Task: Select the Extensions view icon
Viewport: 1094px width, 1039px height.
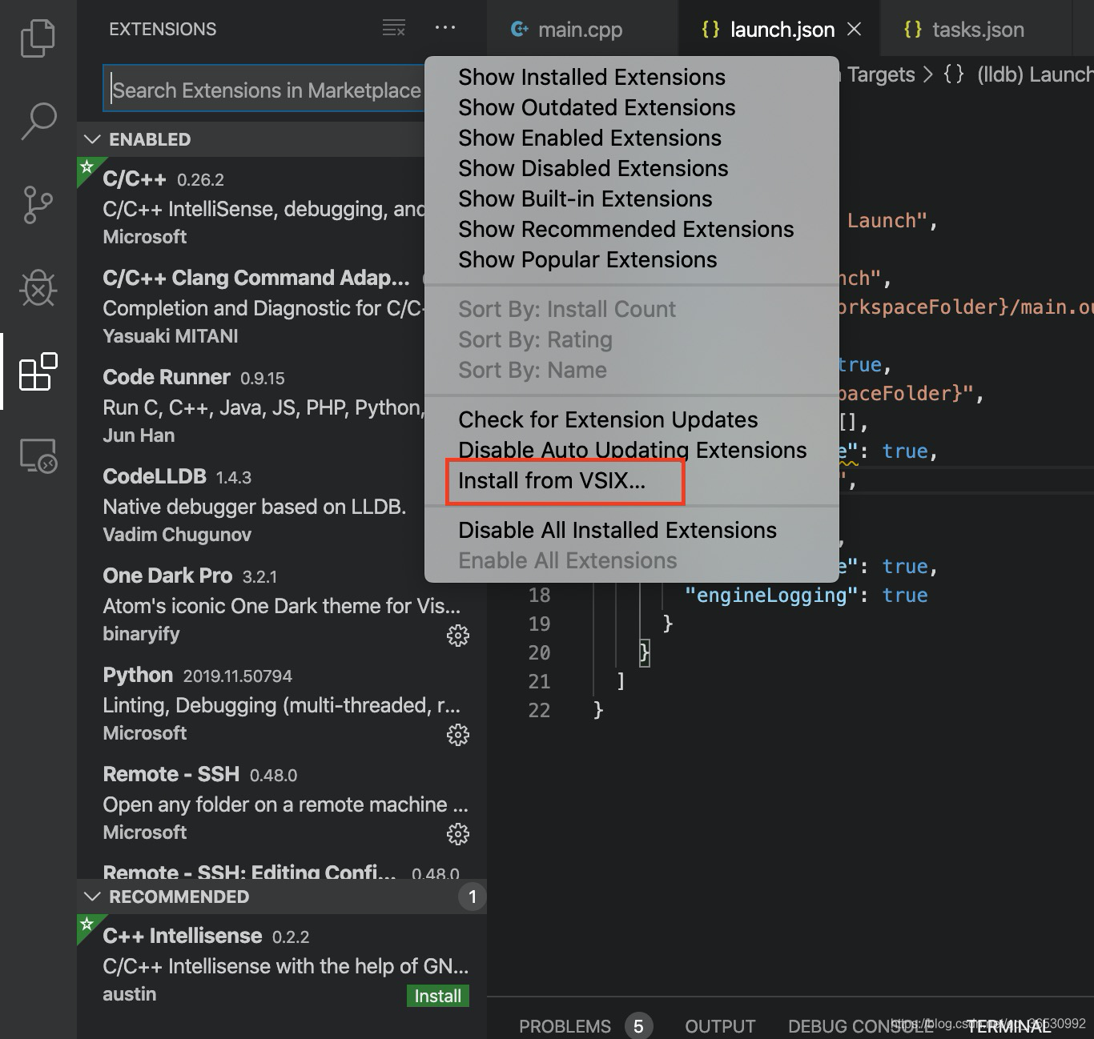Action: point(38,372)
